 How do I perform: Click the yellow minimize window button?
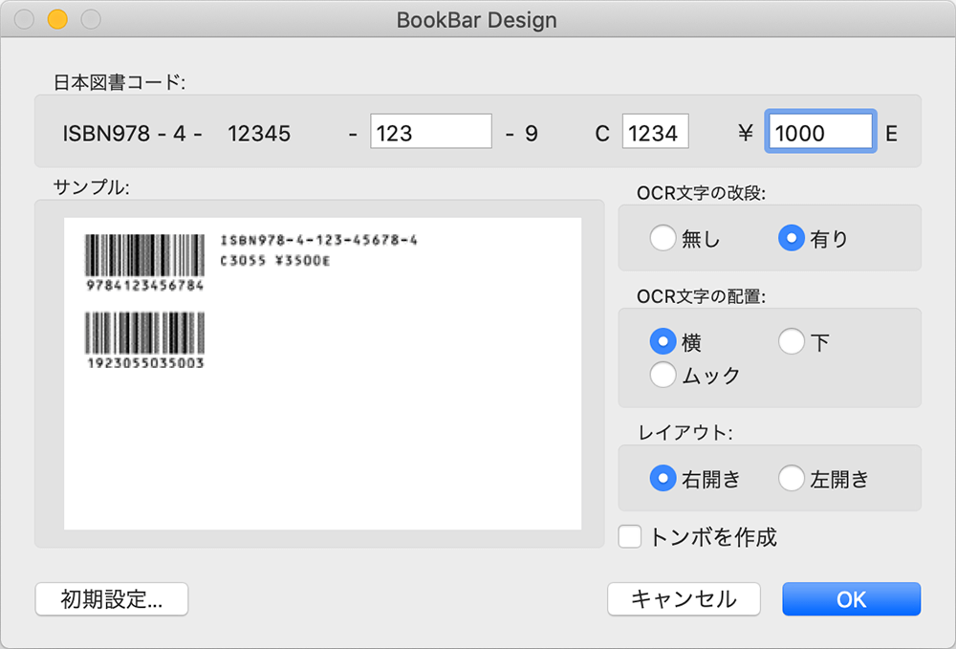point(57,19)
